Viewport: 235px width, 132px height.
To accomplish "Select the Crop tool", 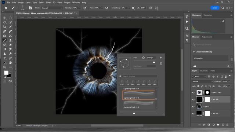I will (x=4, y=27).
